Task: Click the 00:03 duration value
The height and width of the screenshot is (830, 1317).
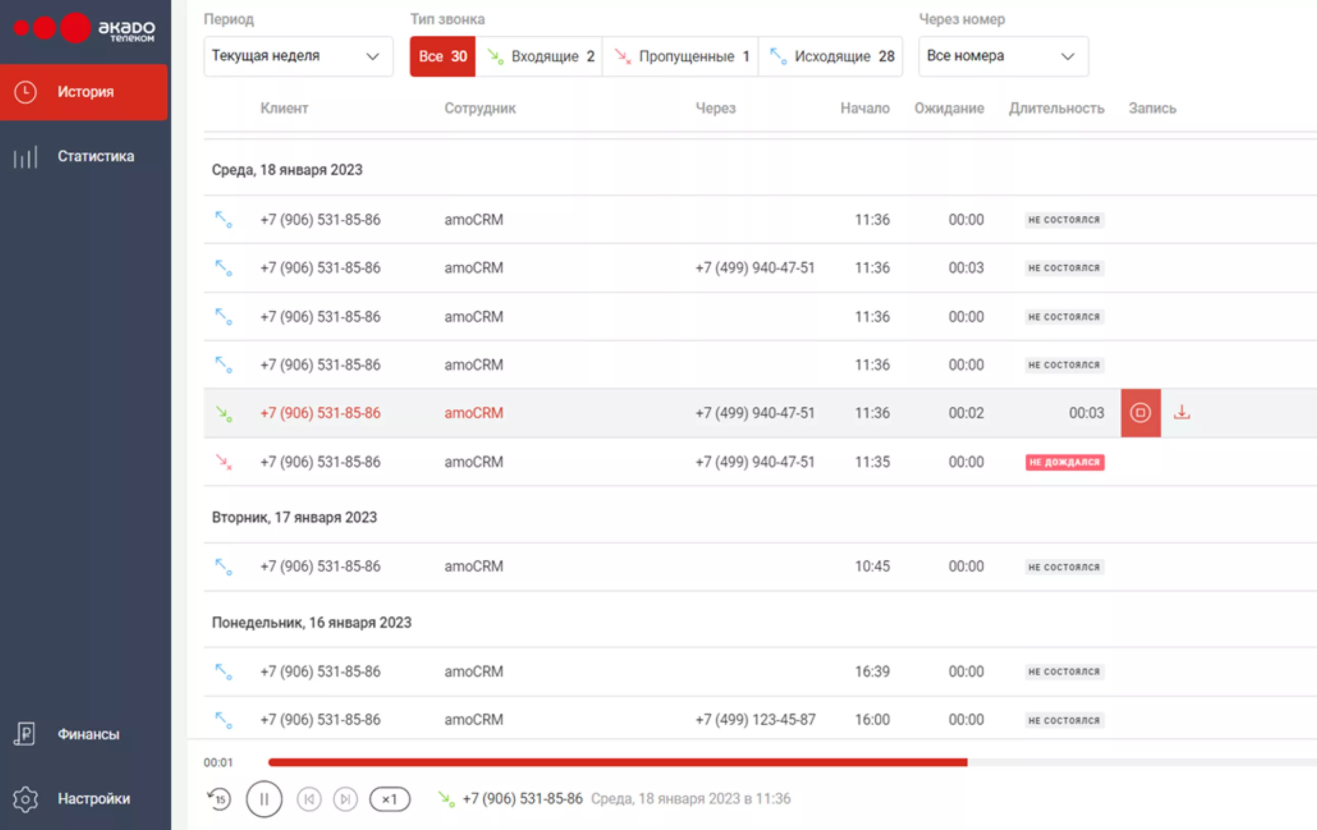Action: 1086,413
